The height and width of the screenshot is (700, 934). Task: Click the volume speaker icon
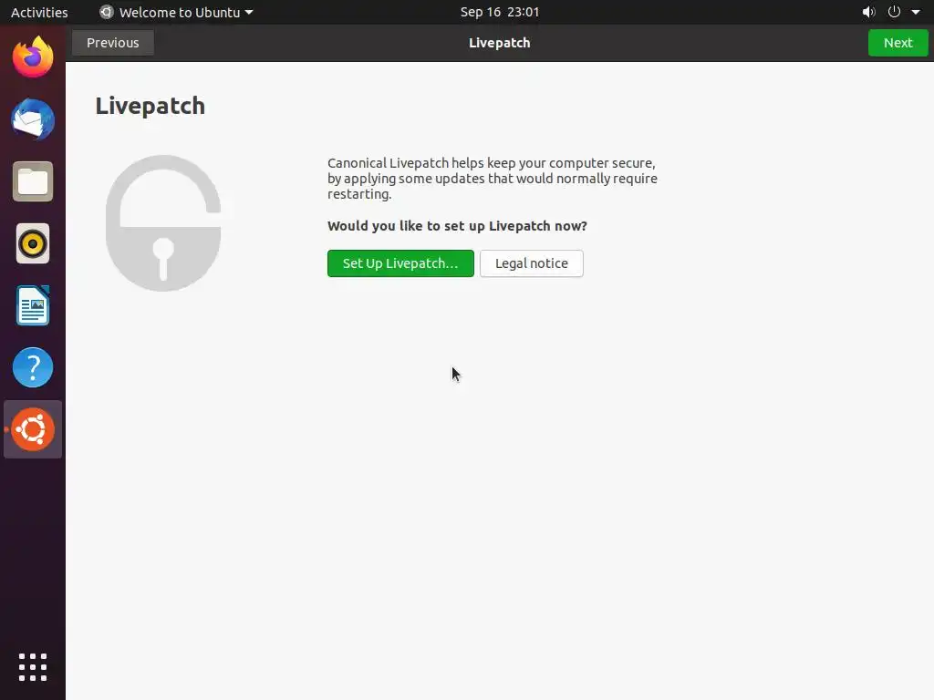868,12
